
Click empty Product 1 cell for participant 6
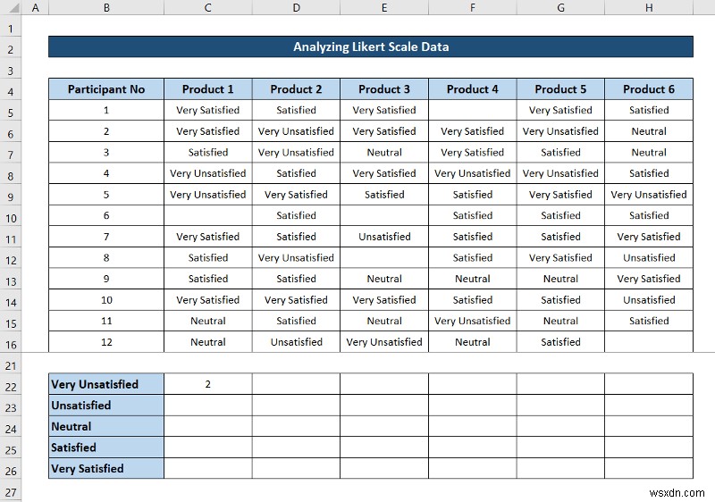pos(208,215)
